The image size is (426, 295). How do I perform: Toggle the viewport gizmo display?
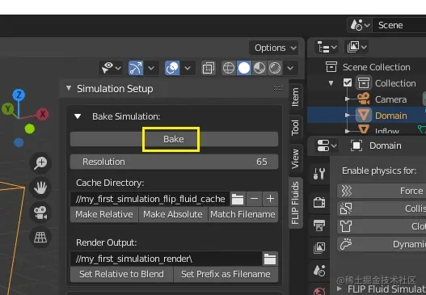click(135, 68)
